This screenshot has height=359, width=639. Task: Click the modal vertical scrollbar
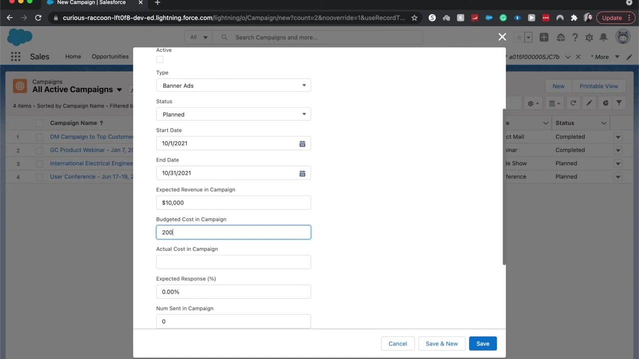[x=504, y=187]
